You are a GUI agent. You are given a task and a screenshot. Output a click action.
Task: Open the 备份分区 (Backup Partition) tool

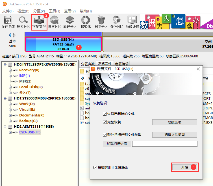[x=117, y=22]
